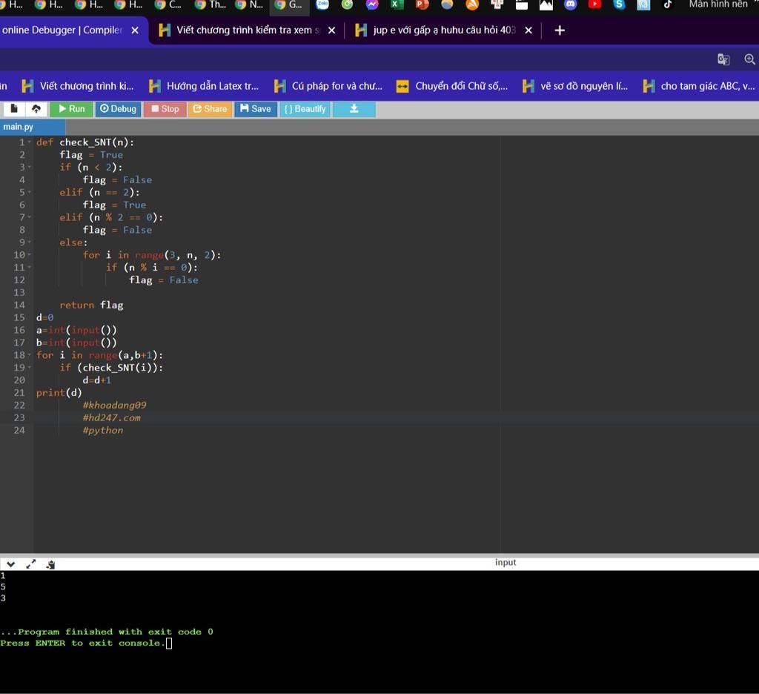Open Zalo from the taskbar
The width and height of the screenshot is (759, 694).
click(322, 4)
